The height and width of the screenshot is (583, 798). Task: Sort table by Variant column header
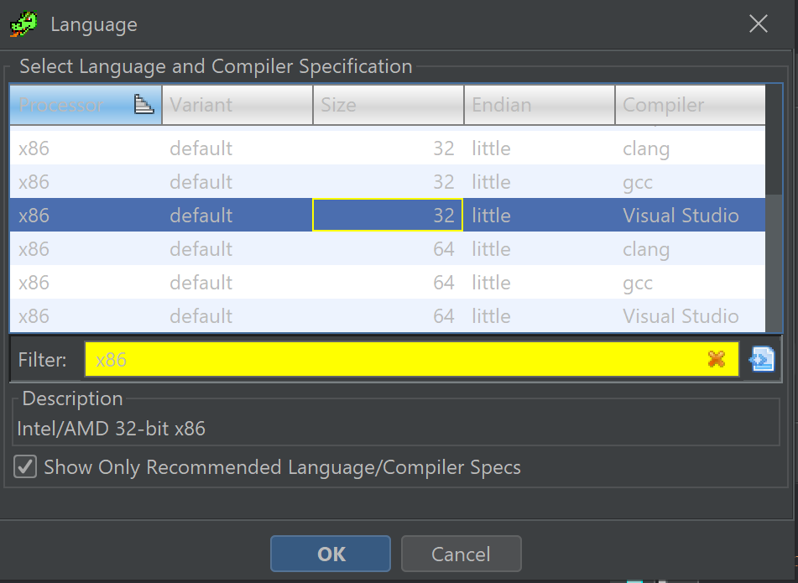click(x=237, y=105)
